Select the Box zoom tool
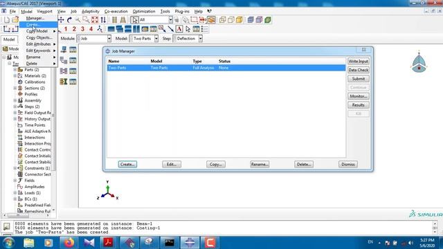The height and width of the screenshot is (249, 443). pos(86,20)
